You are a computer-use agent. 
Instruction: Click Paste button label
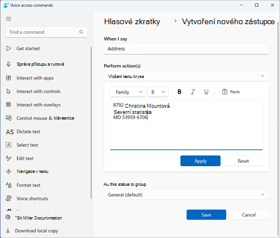pyautogui.click(x=235, y=92)
